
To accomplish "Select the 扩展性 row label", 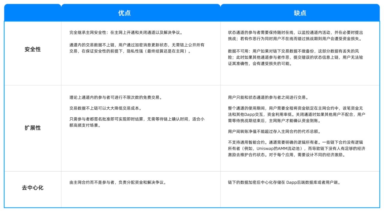I will tap(33, 128).
